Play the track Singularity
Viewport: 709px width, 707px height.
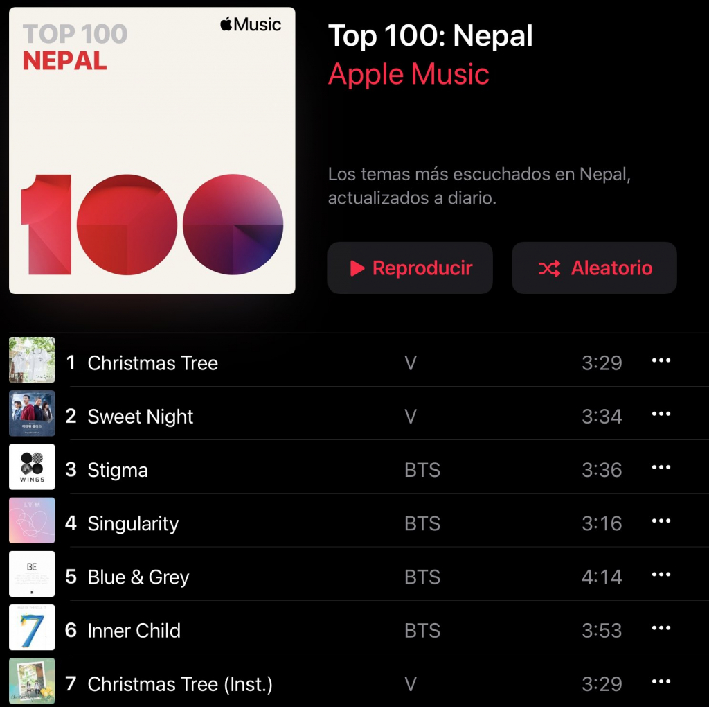(x=133, y=524)
